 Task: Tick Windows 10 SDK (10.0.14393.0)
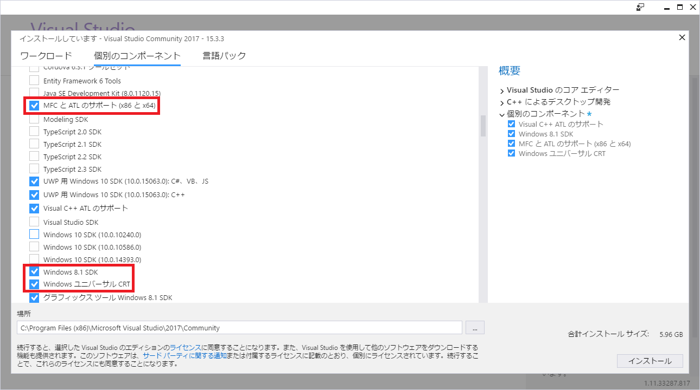34,259
